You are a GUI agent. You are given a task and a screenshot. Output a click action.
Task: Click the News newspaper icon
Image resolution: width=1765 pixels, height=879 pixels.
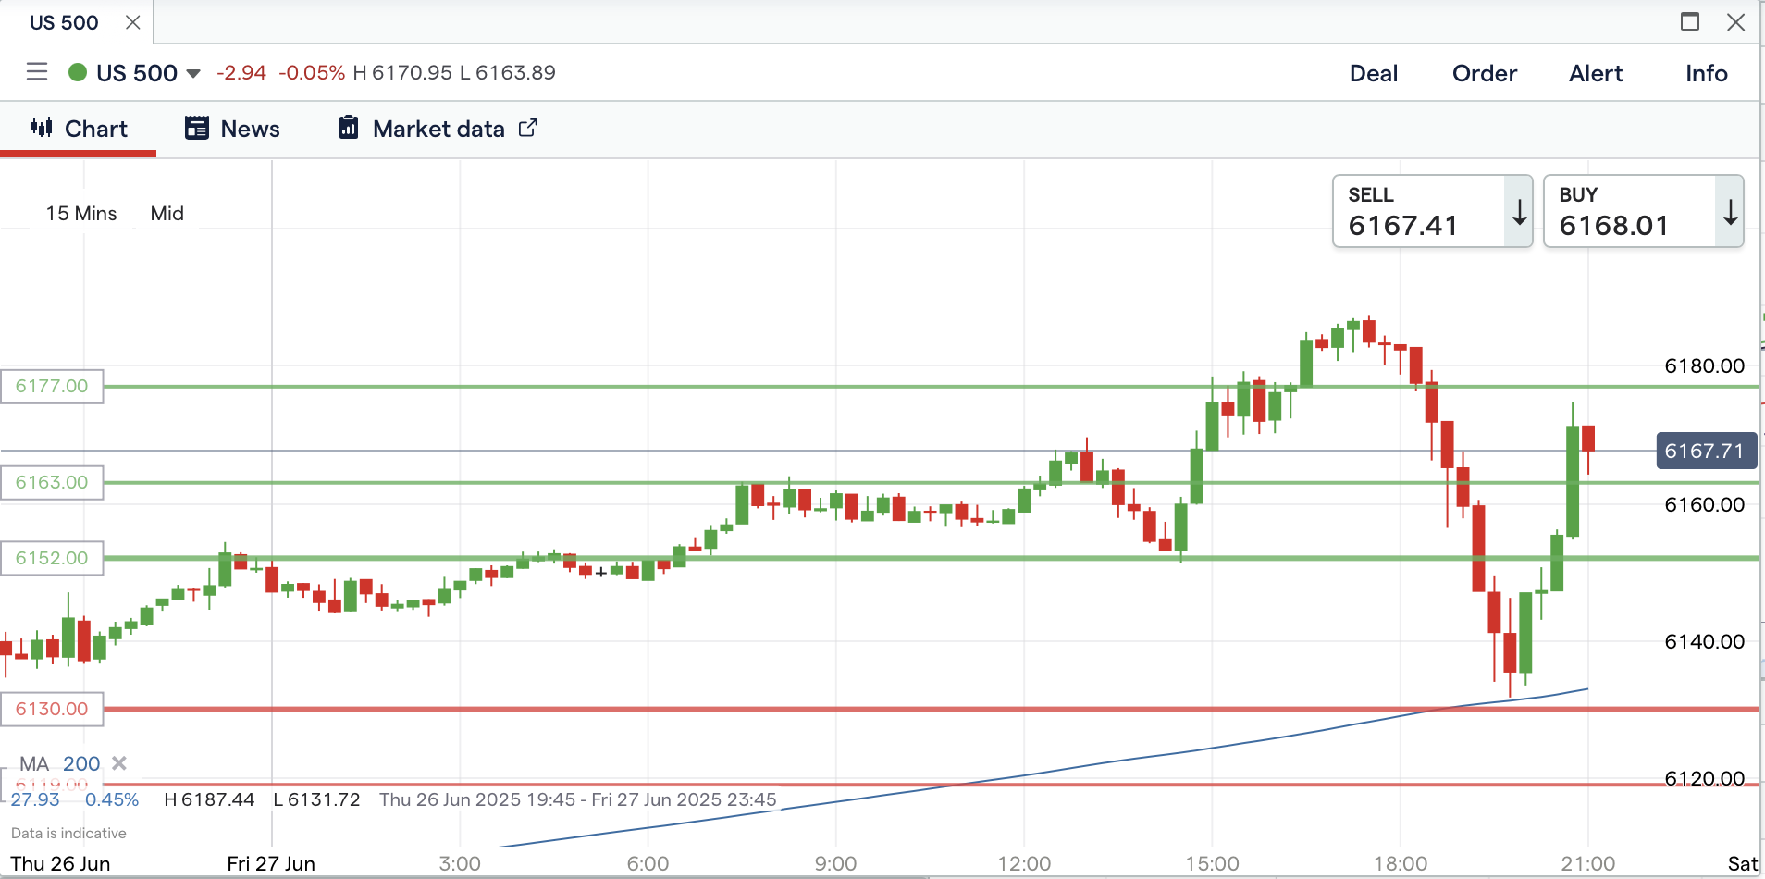(196, 128)
